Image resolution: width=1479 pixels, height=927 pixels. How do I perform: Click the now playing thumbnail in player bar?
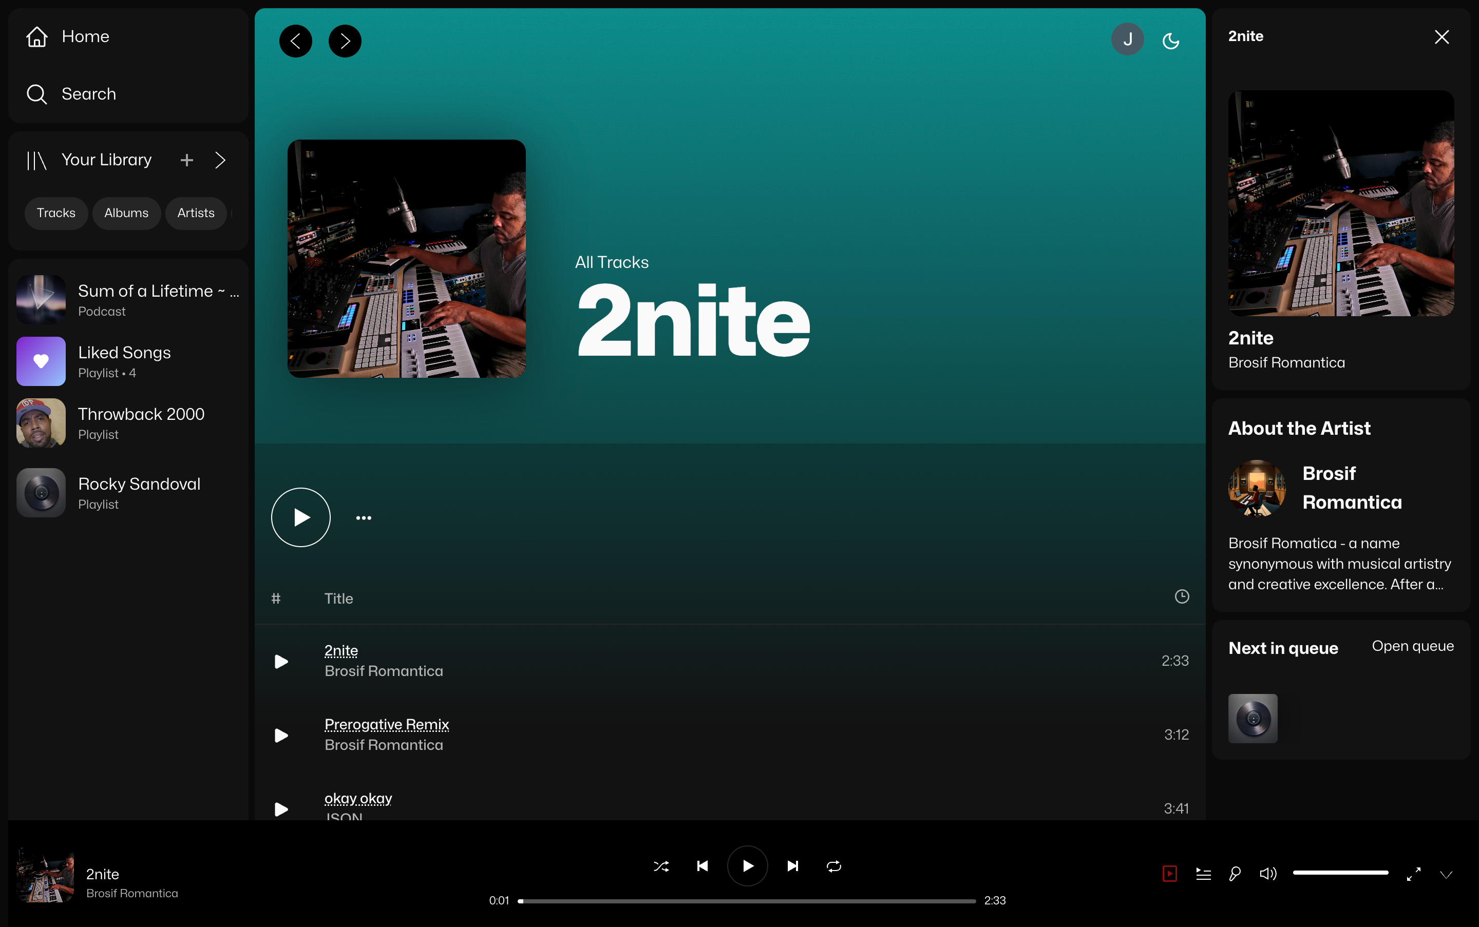[45, 874]
